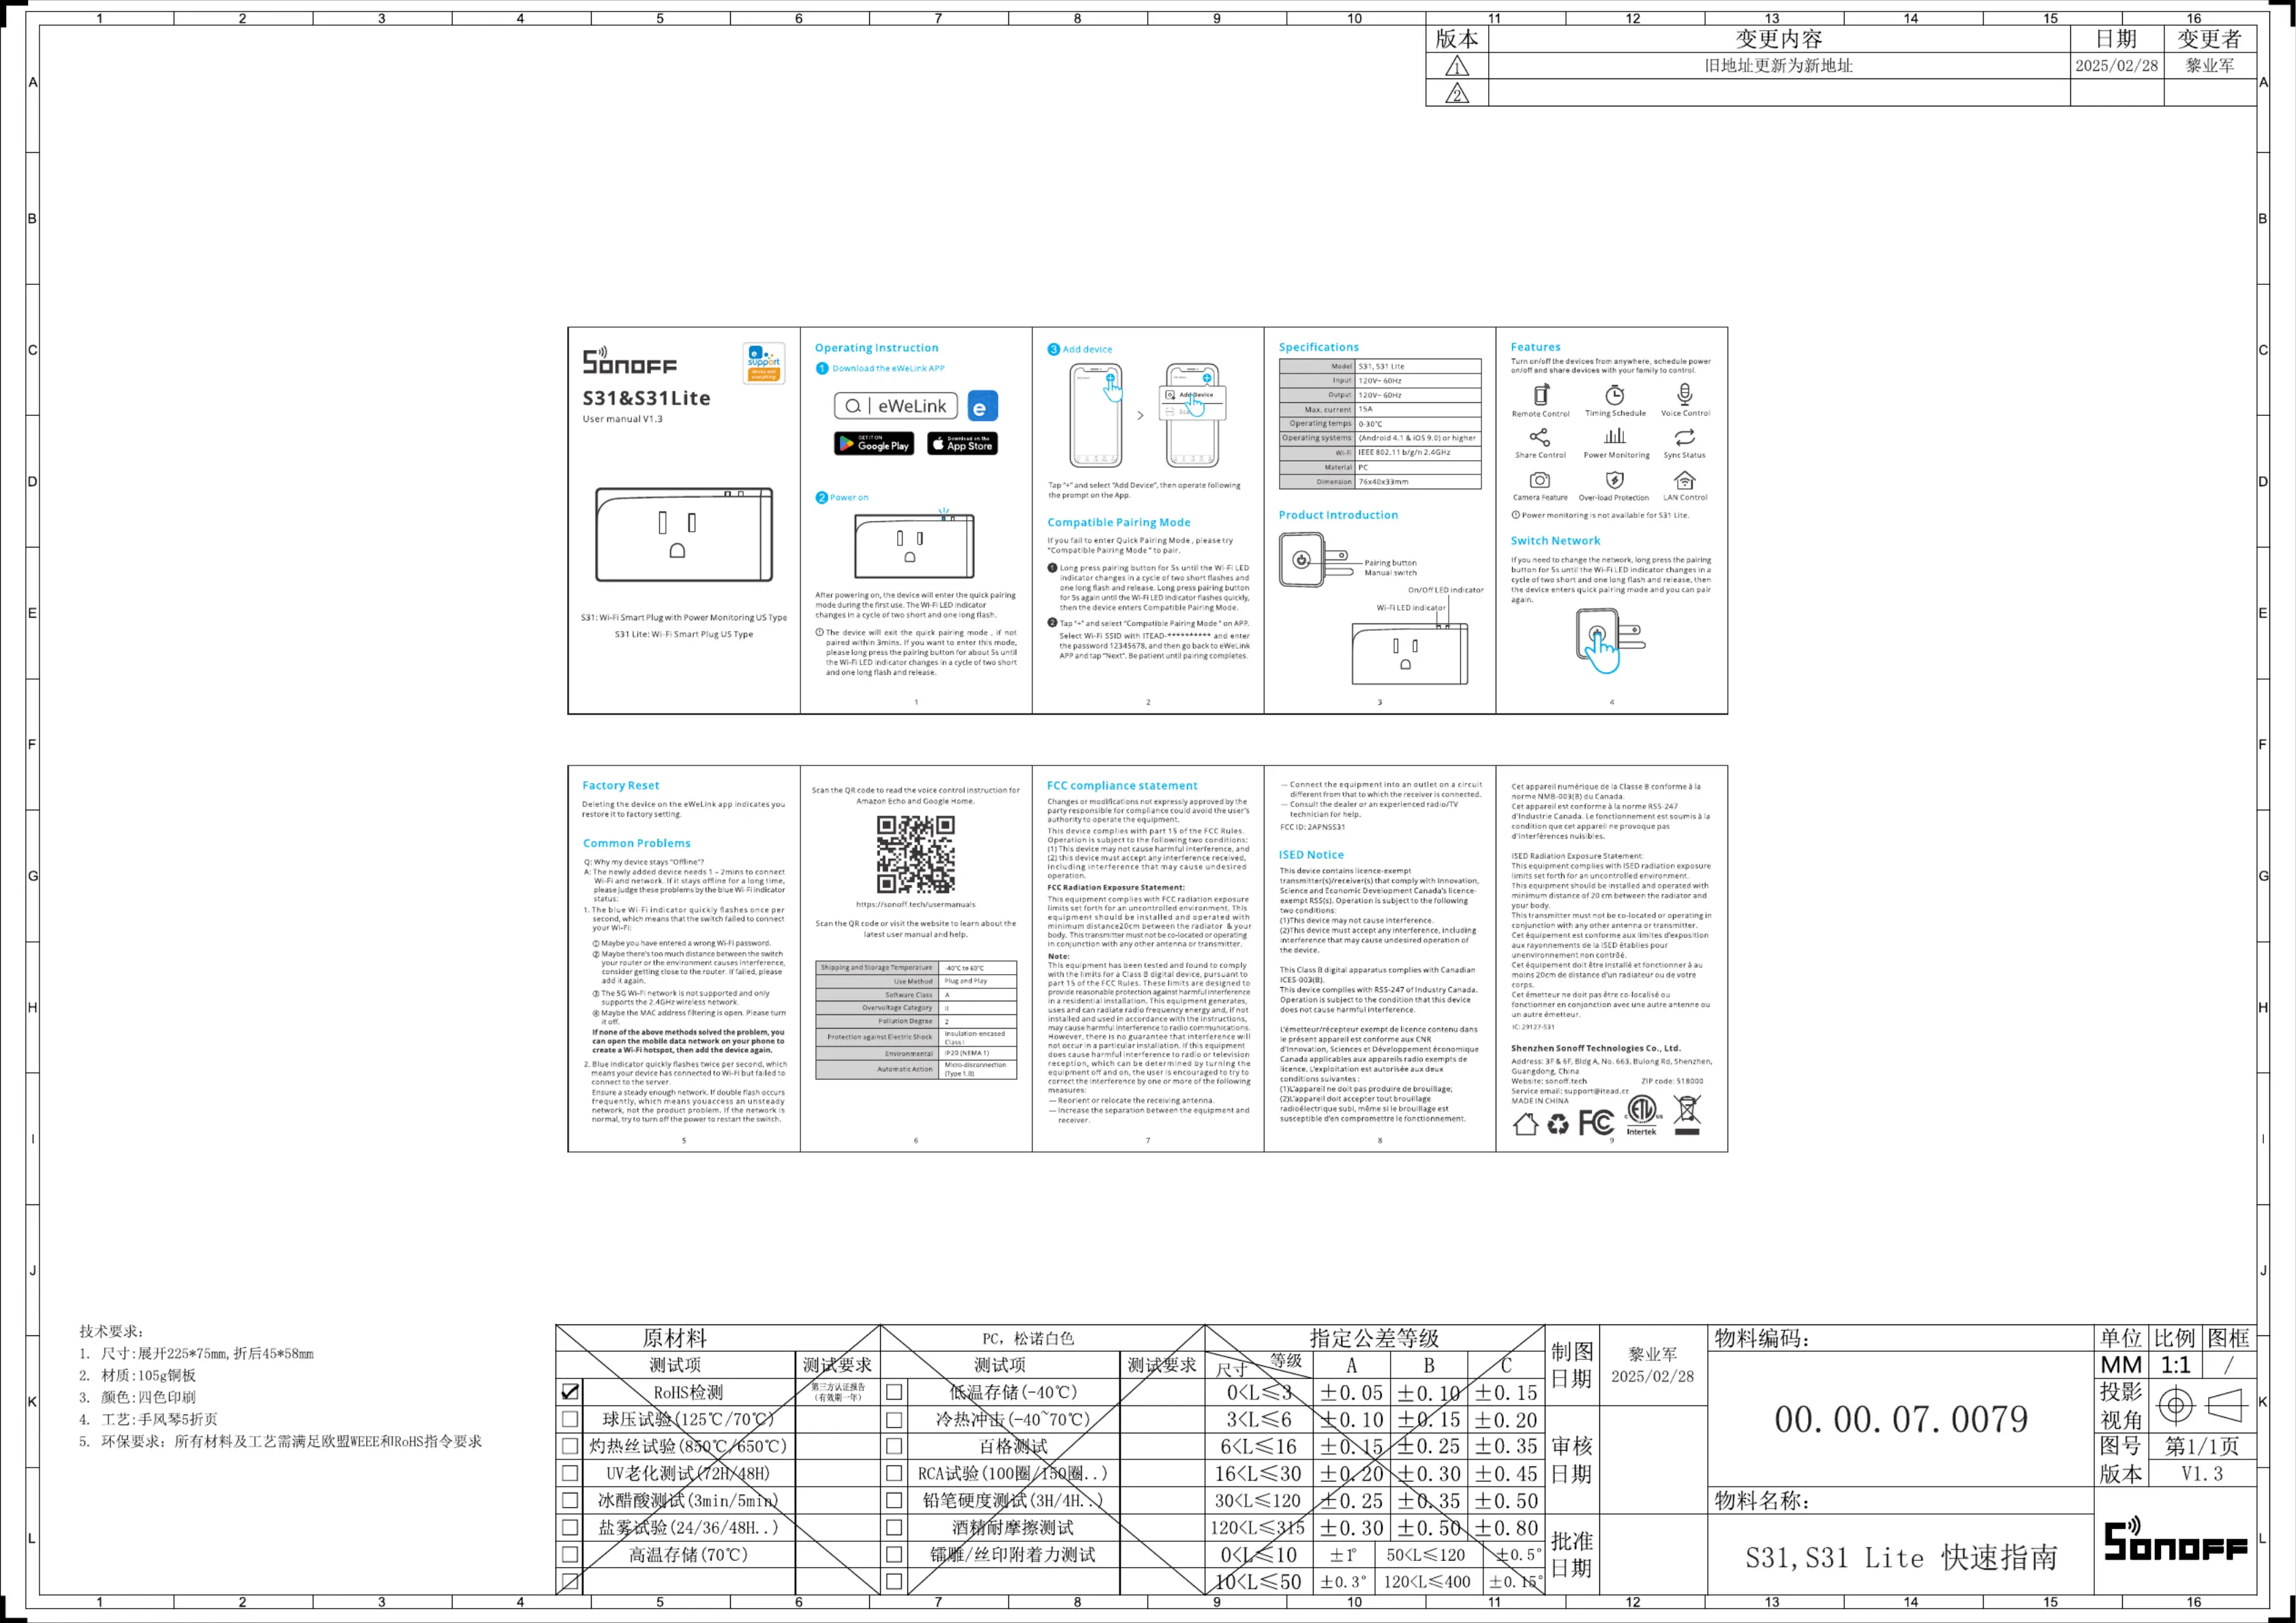
Task: Click the Remote Control feature icon
Action: click(x=1541, y=395)
